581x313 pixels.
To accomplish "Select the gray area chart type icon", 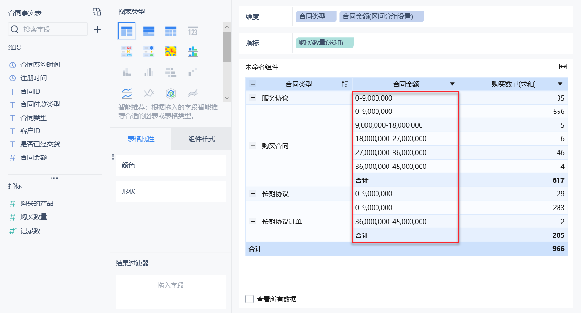I will pos(193,93).
